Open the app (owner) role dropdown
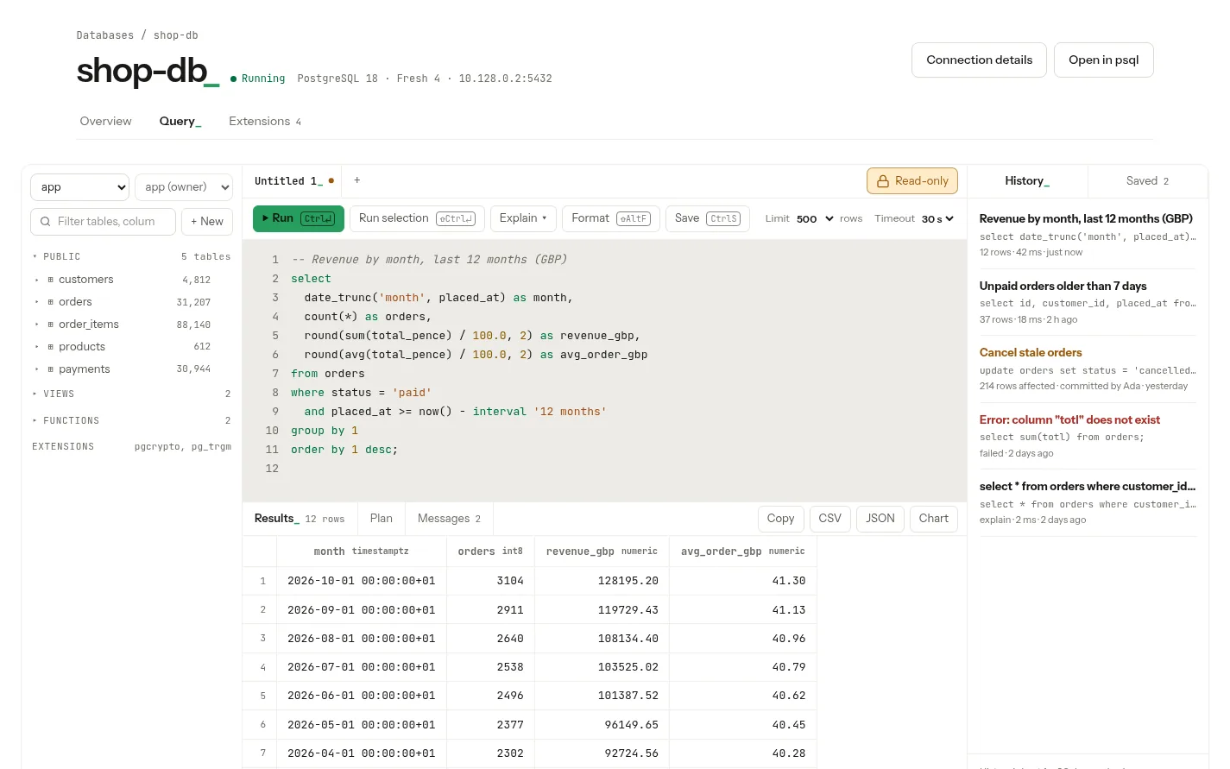Image resolution: width=1230 pixels, height=769 pixels. 184,187
